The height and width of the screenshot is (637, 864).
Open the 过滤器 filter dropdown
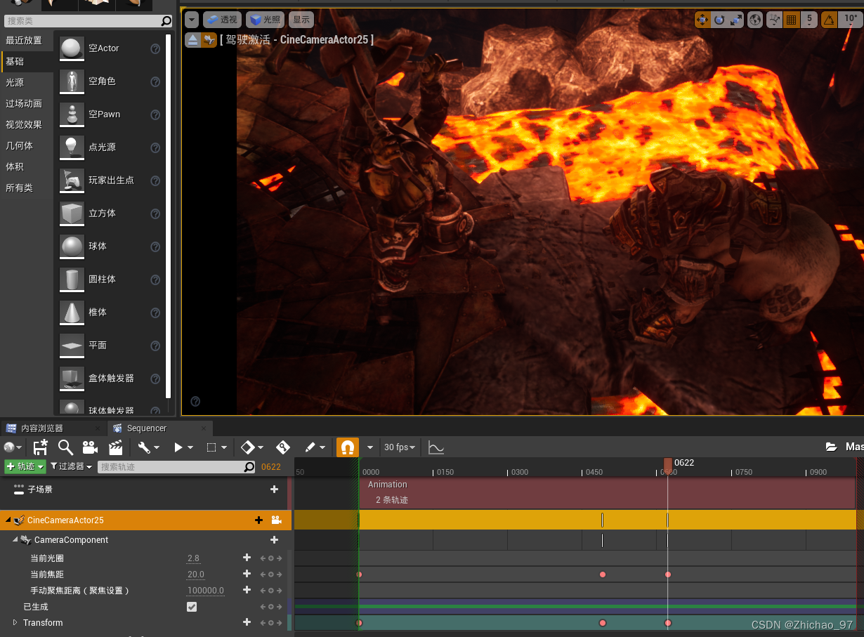coord(71,467)
